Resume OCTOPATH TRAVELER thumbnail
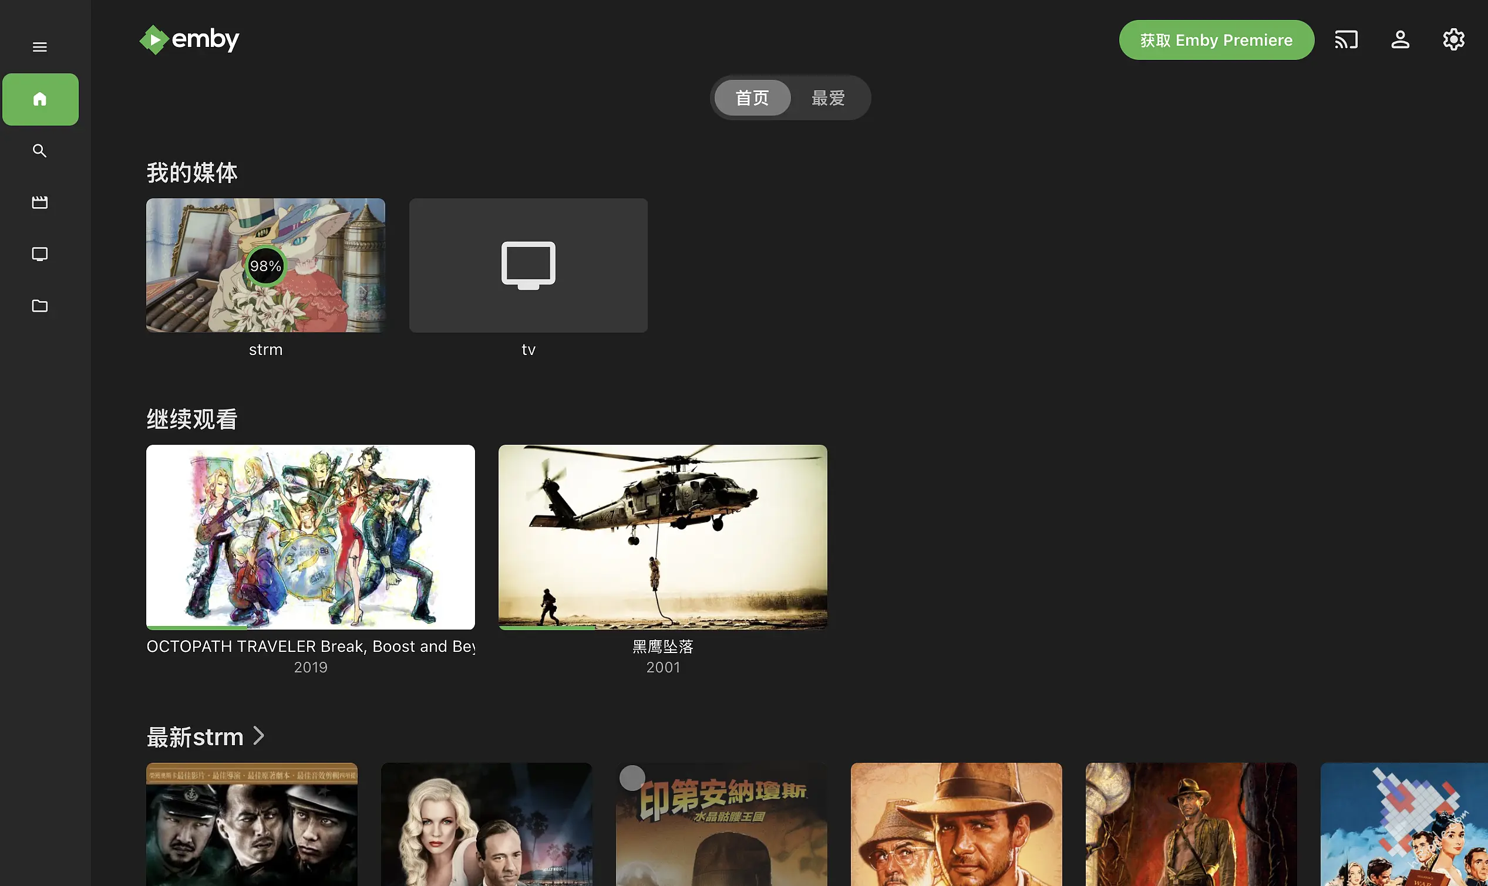Viewport: 1488px width, 886px height. pos(311,537)
